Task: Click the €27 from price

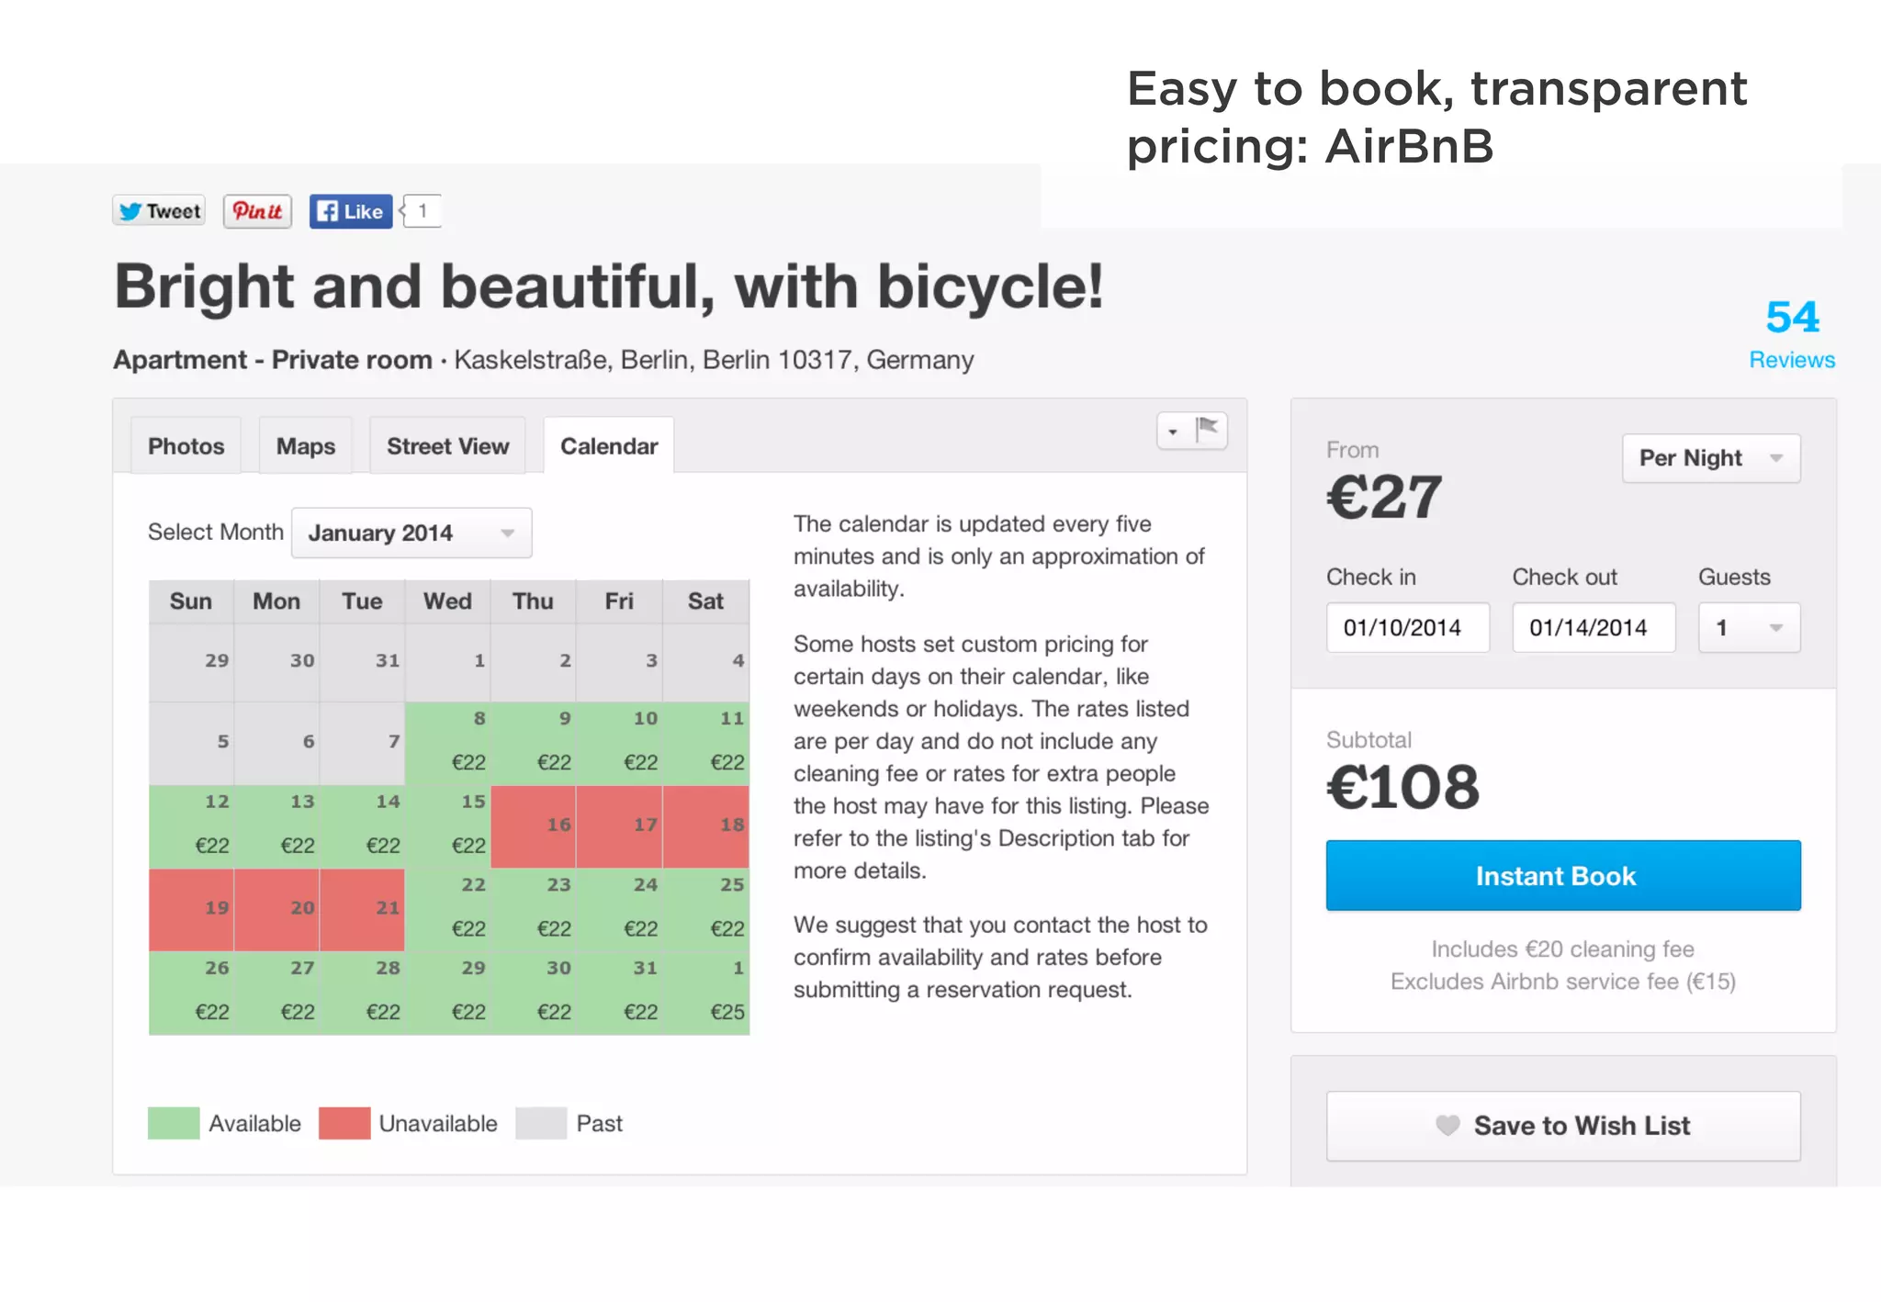Action: click(1384, 497)
